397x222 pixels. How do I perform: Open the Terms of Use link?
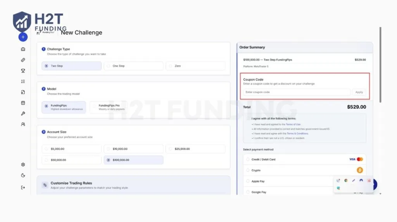point(293,125)
